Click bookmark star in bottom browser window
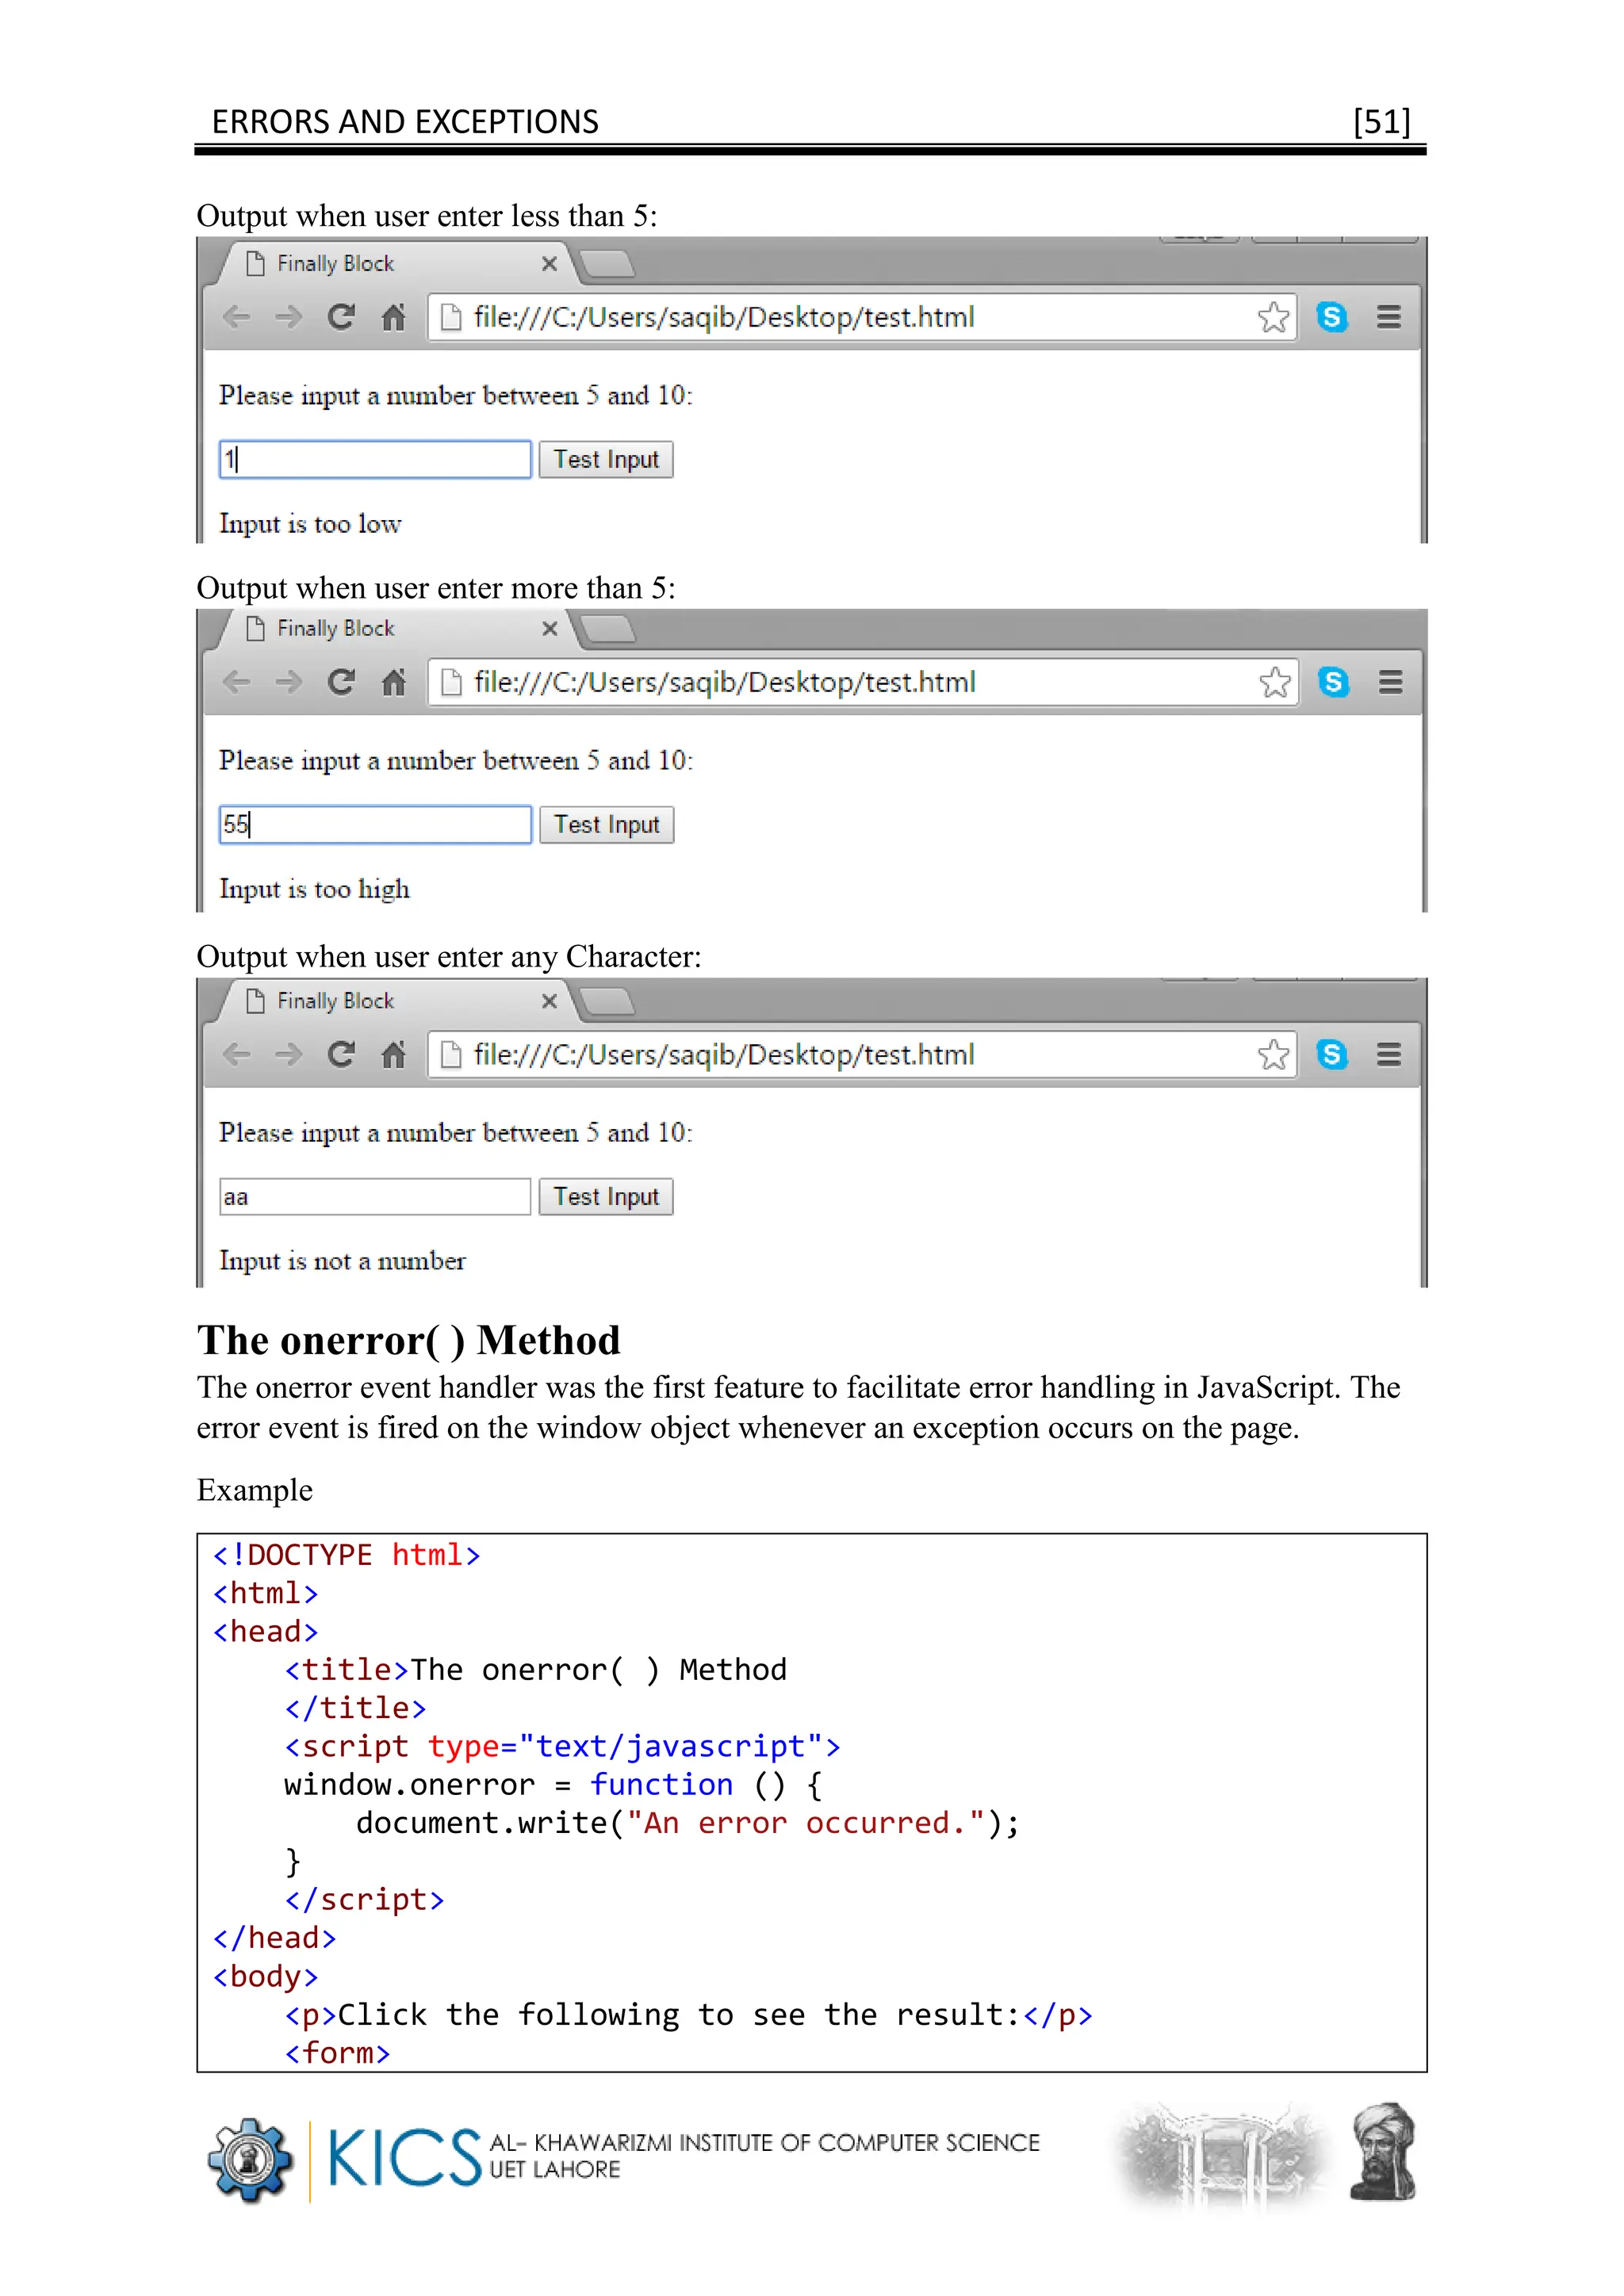The width and height of the screenshot is (1624, 2296). 1273,1054
